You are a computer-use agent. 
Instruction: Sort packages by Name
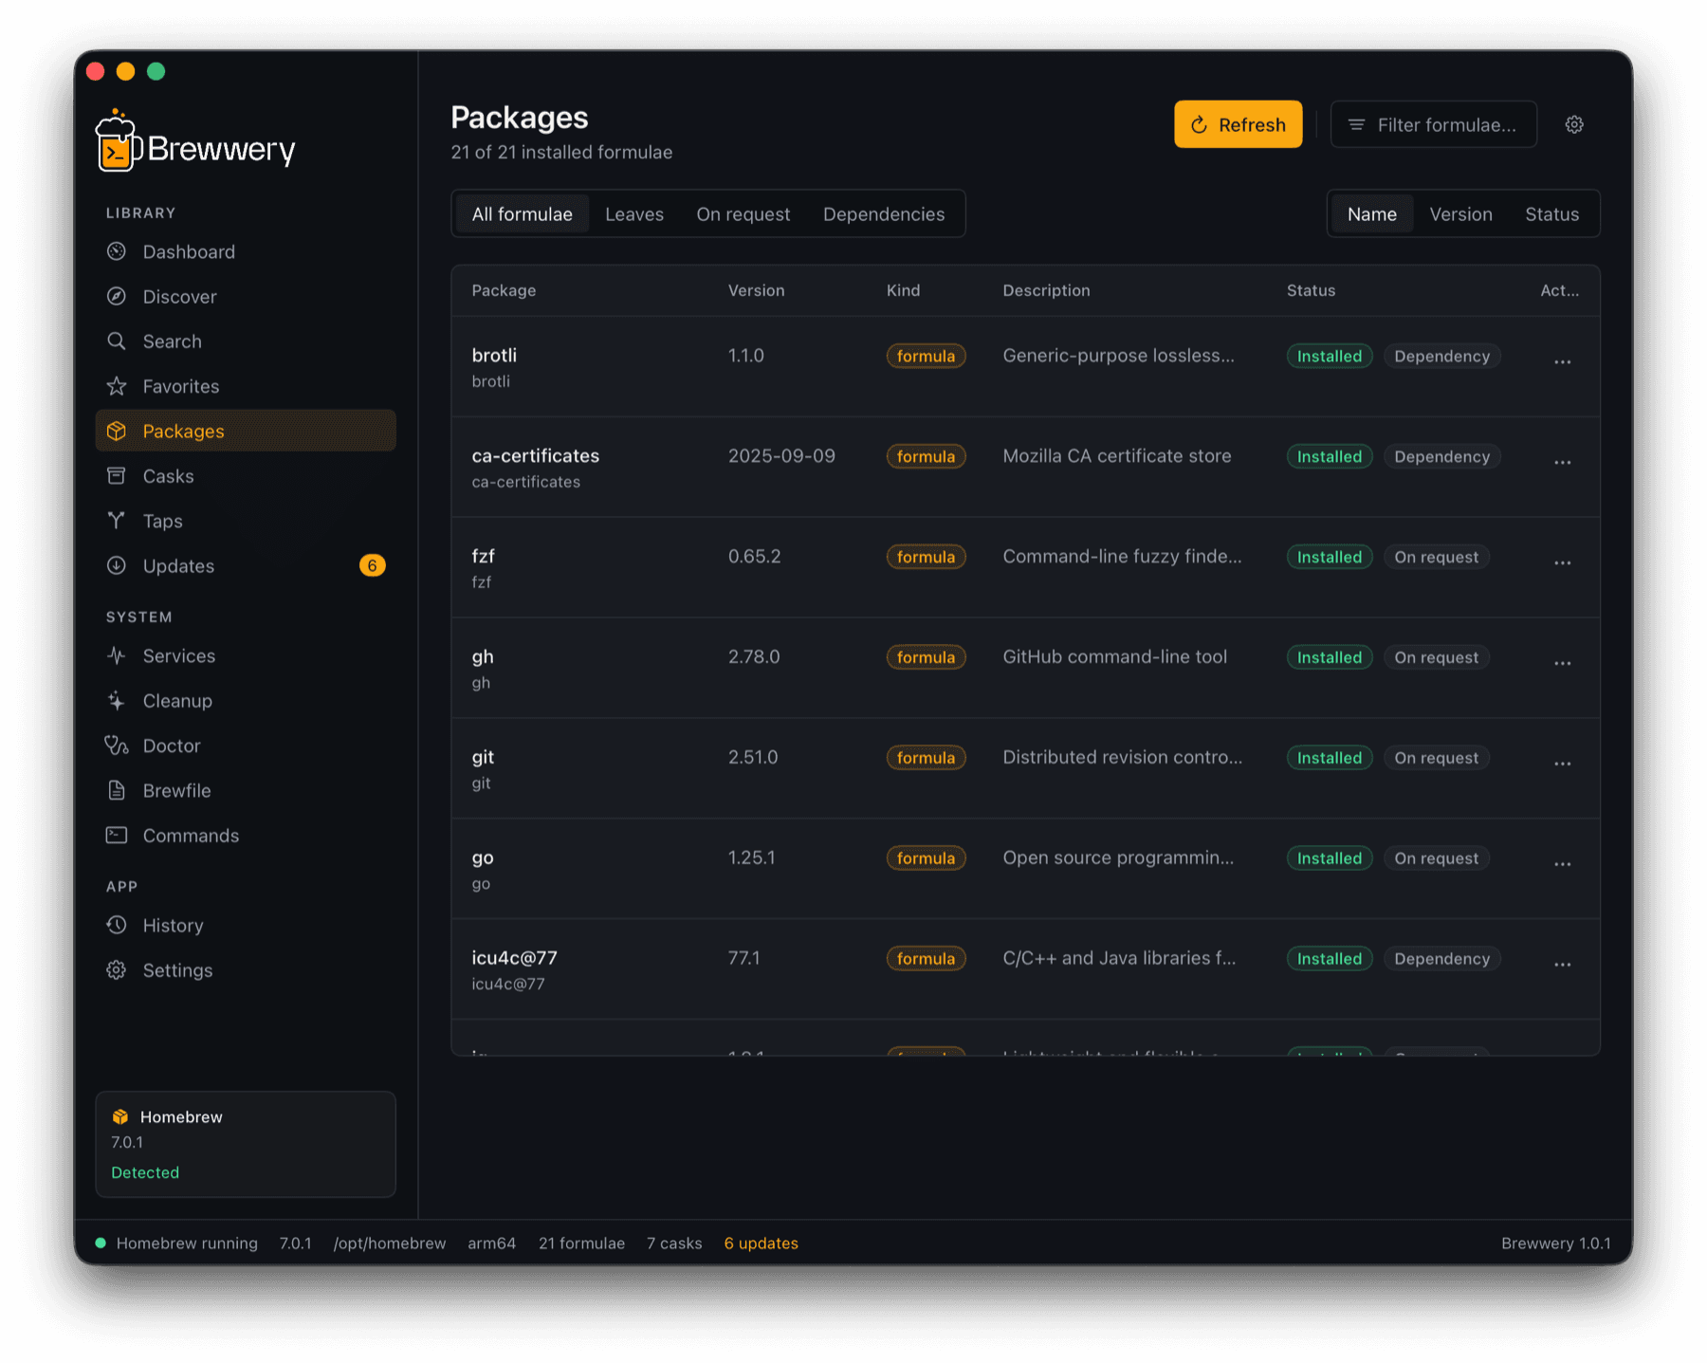point(1371,214)
